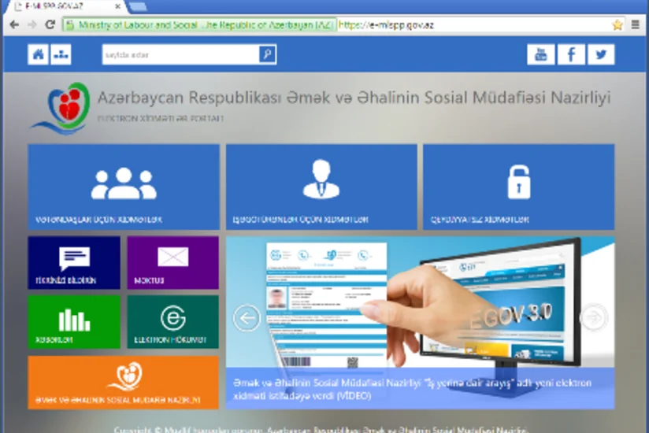Go back with the browser back arrow
The width and height of the screenshot is (649, 433).
coord(14,25)
